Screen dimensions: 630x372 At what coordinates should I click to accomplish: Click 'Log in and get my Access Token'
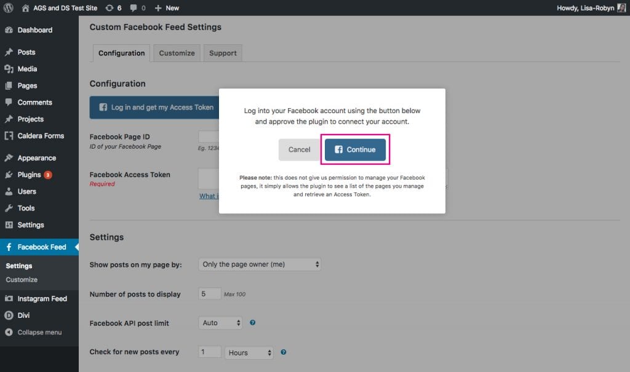pos(154,107)
